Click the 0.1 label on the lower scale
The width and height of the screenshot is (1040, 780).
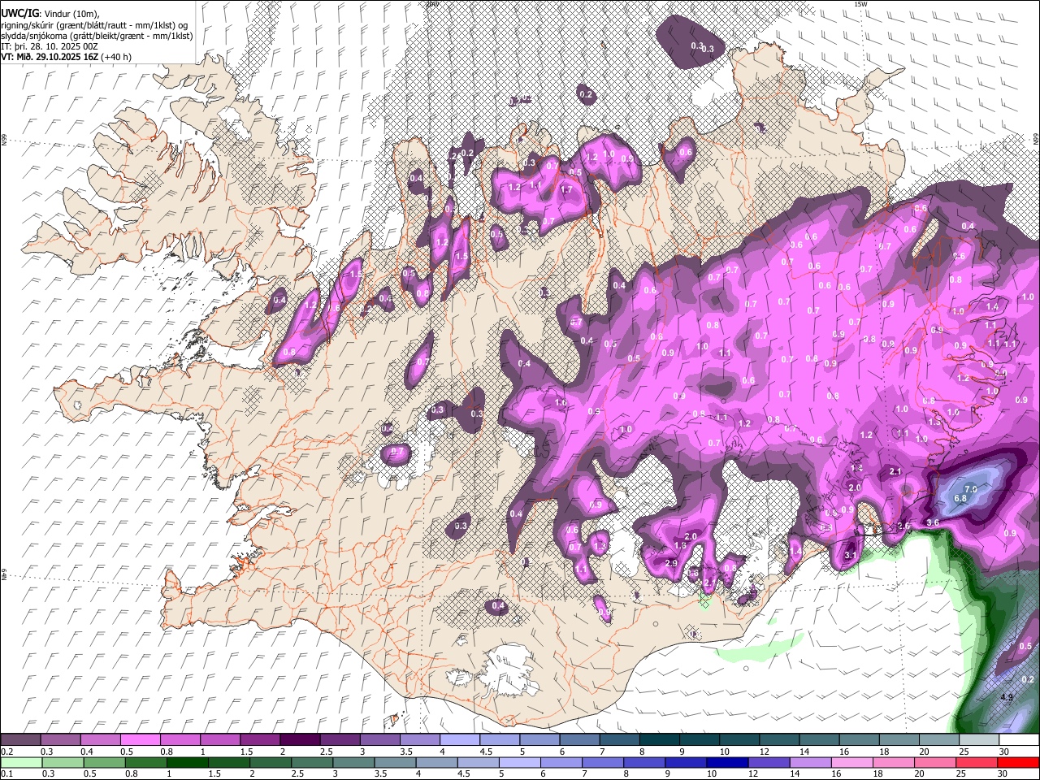click(x=6, y=773)
